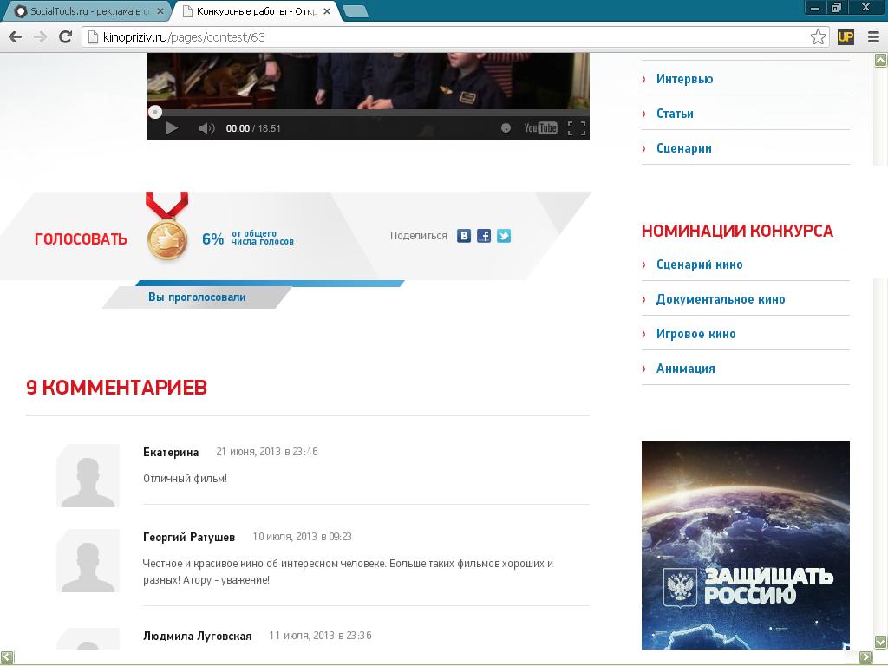The image size is (888, 666).
Task: Open the Защищать Россию banner
Action: tap(745, 545)
